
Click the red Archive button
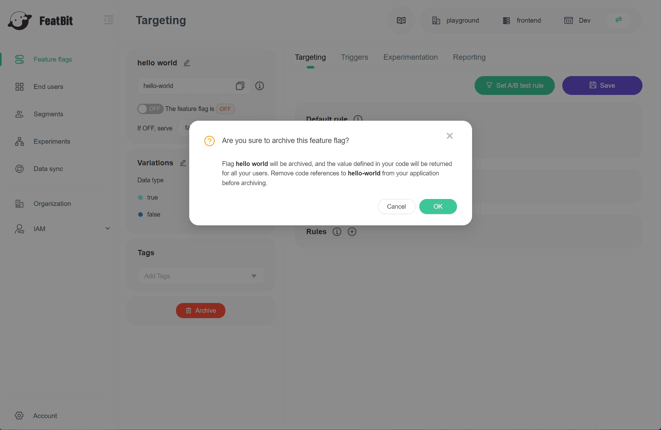click(201, 311)
